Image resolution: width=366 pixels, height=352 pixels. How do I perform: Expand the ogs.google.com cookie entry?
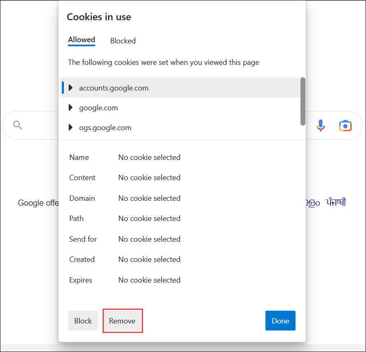tap(70, 127)
